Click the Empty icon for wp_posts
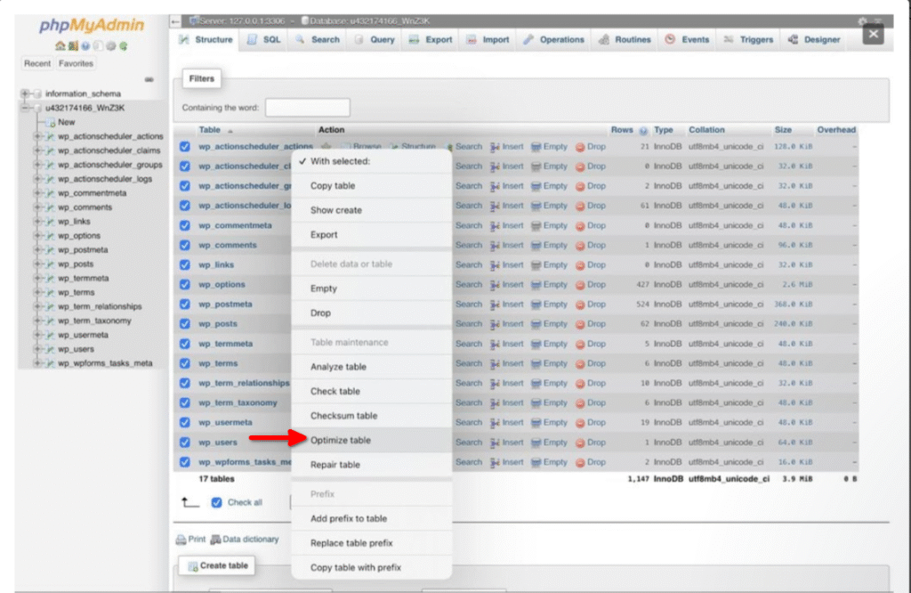This screenshot has height=593, width=911. click(536, 324)
